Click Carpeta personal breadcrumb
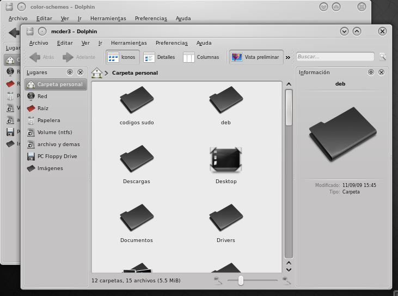This screenshot has height=296, width=398. click(135, 73)
